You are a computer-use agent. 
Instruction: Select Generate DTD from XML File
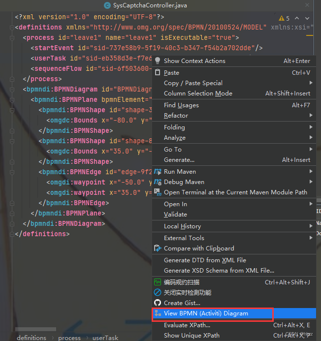tap(234, 260)
